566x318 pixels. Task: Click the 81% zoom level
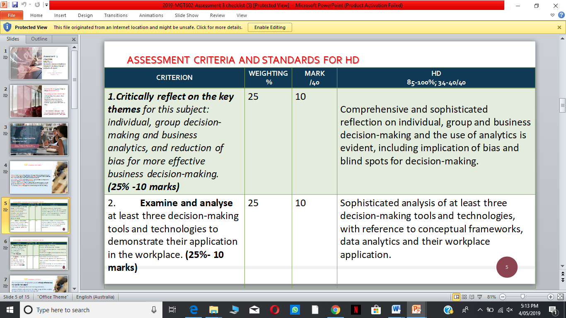point(491,297)
